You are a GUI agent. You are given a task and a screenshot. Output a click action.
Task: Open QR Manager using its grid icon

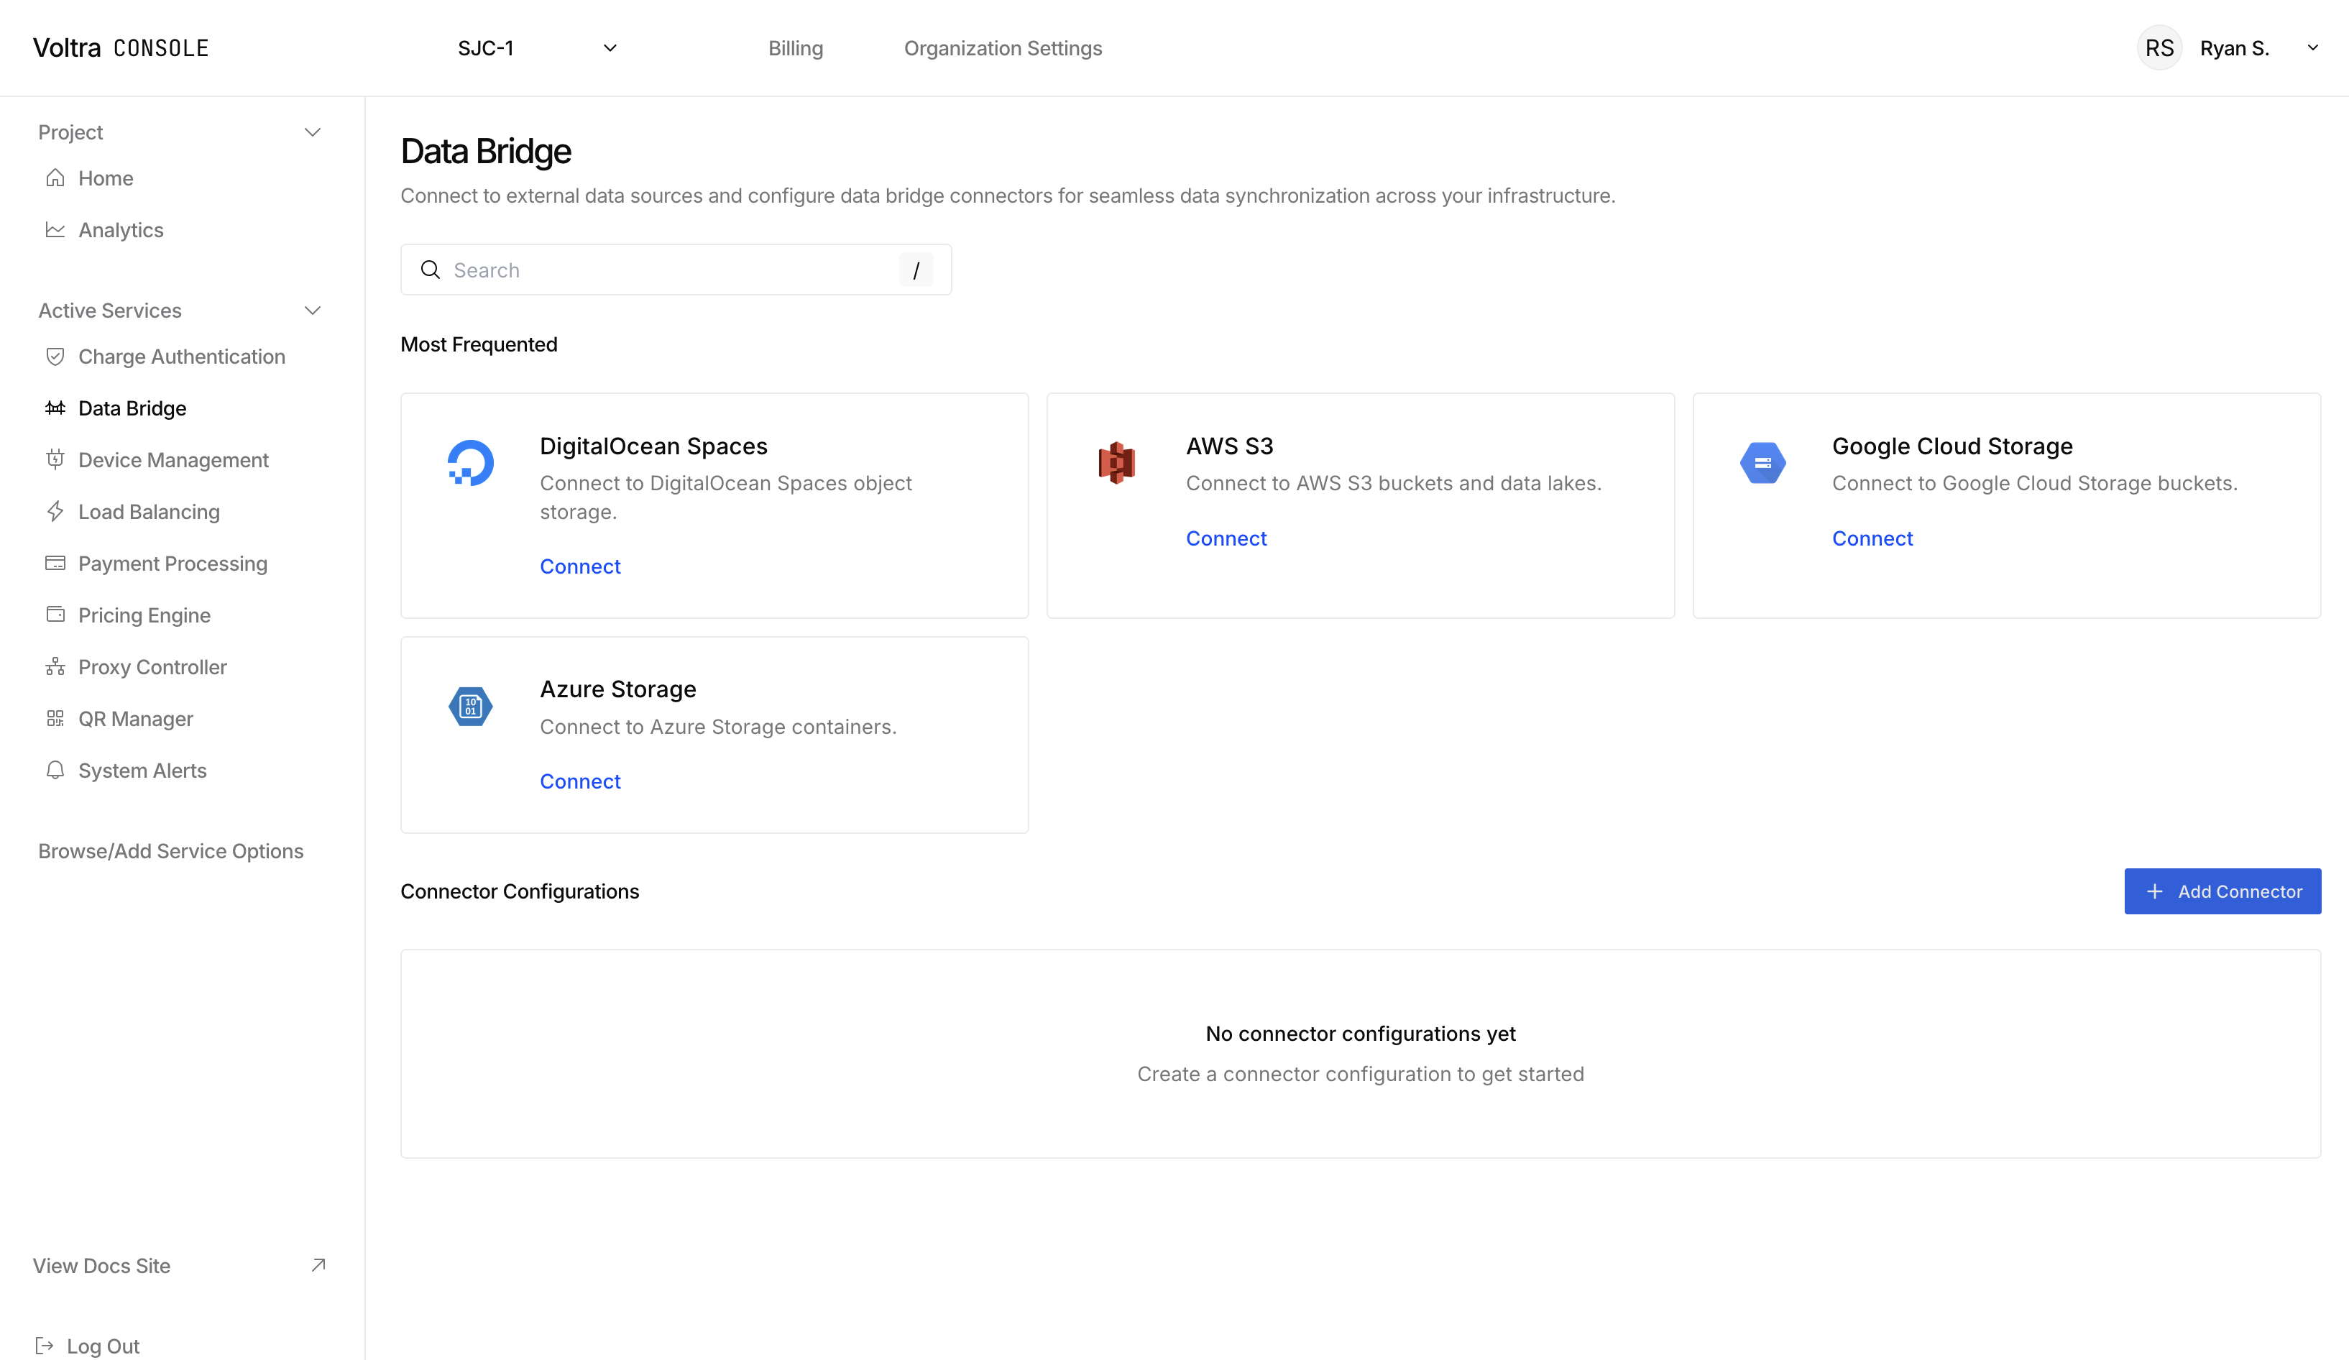(x=55, y=718)
